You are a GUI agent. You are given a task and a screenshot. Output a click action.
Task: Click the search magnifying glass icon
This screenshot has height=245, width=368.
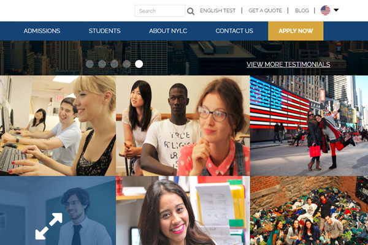point(191,11)
